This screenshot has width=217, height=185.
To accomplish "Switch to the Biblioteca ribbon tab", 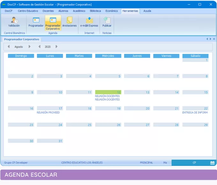I will coord(95,11).
